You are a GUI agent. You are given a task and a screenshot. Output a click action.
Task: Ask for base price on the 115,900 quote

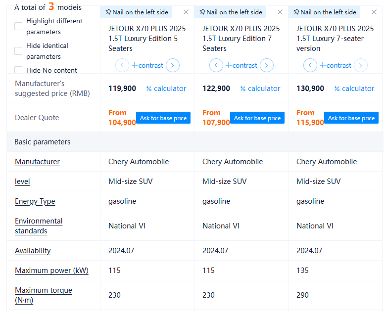(x=351, y=118)
